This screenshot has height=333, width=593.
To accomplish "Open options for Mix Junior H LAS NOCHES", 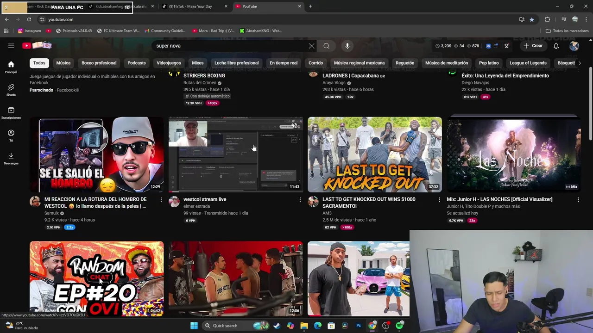I will pyautogui.click(x=578, y=200).
